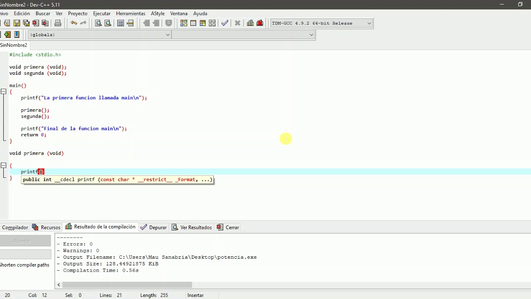This screenshot has height=299, width=531.
Task: Delete profiling information icon
Action: point(260,23)
